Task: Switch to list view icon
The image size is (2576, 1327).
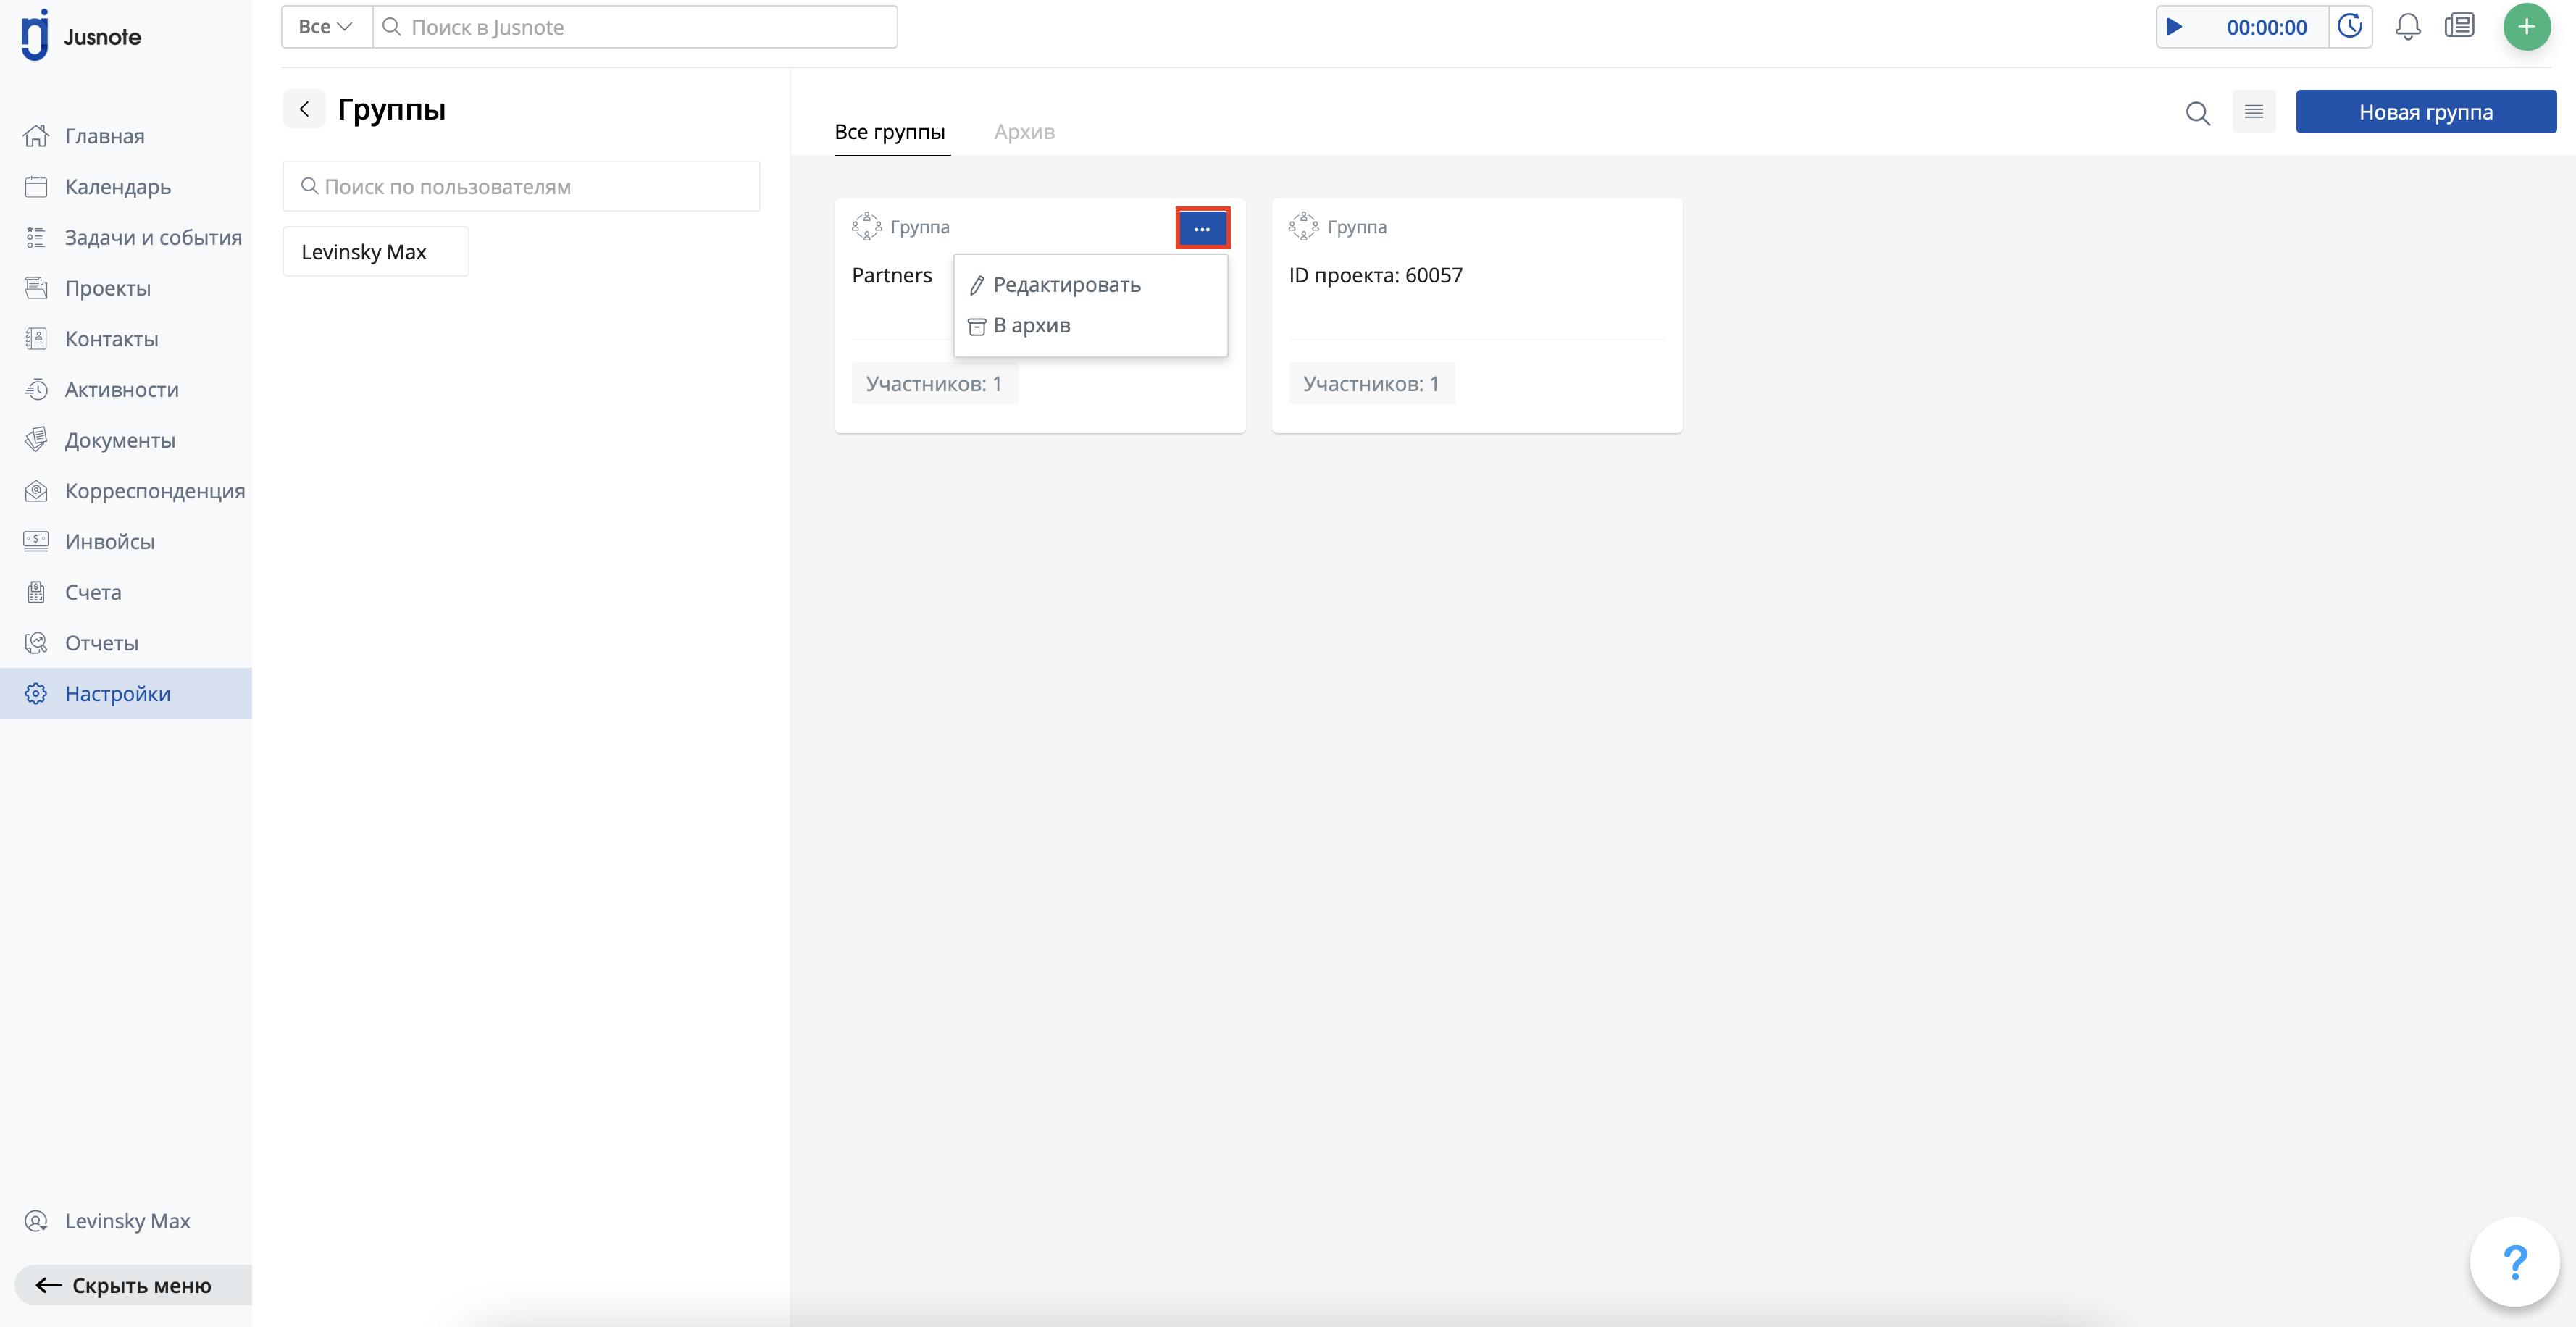Action: pyautogui.click(x=2253, y=111)
